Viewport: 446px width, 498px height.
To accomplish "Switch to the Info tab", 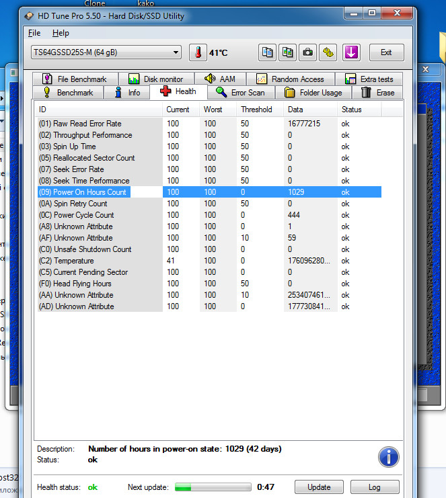I will 127,93.
